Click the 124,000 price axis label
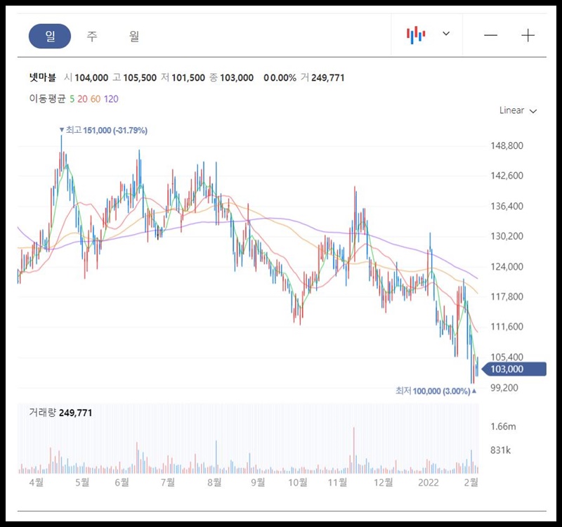Viewport: 562px width, 527px height. click(x=507, y=267)
